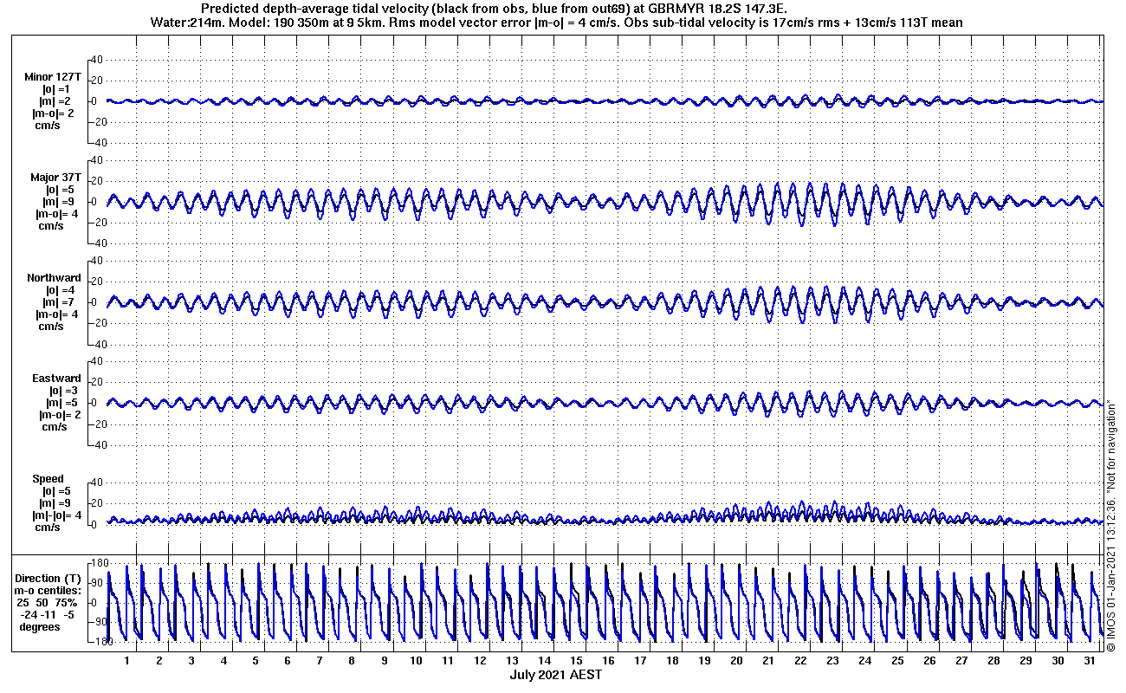Viewport: 1126px width, 693px height.
Task: Click the chart title starting 'Predicted depth-average tidal velocity'
Action: point(493,9)
